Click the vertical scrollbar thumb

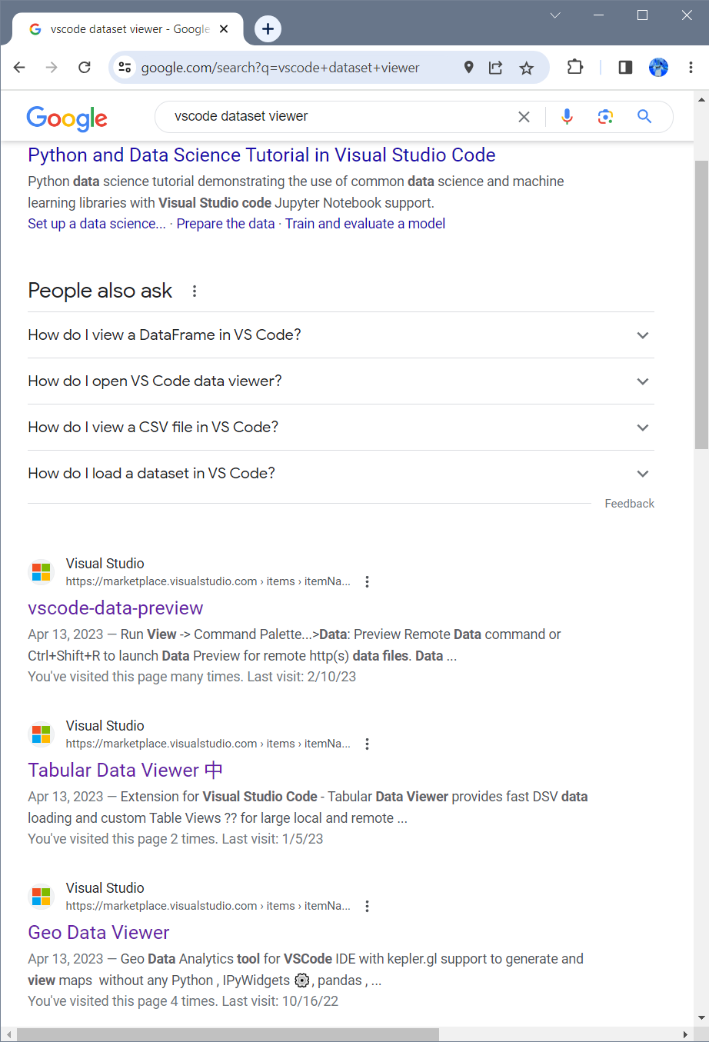click(x=701, y=305)
